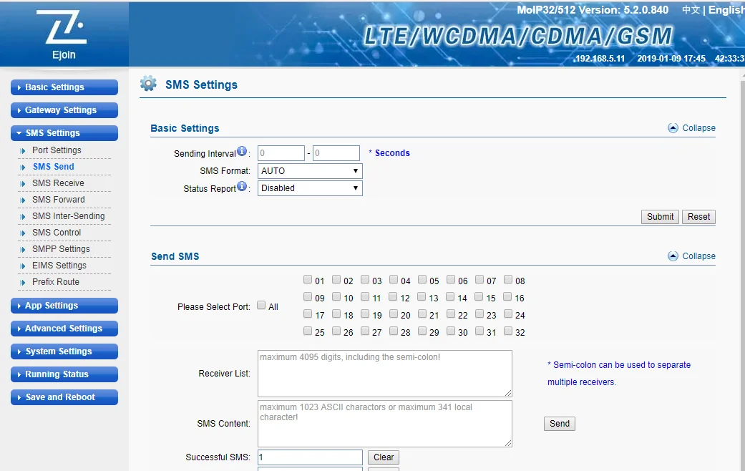Click the Send button

(559, 424)
